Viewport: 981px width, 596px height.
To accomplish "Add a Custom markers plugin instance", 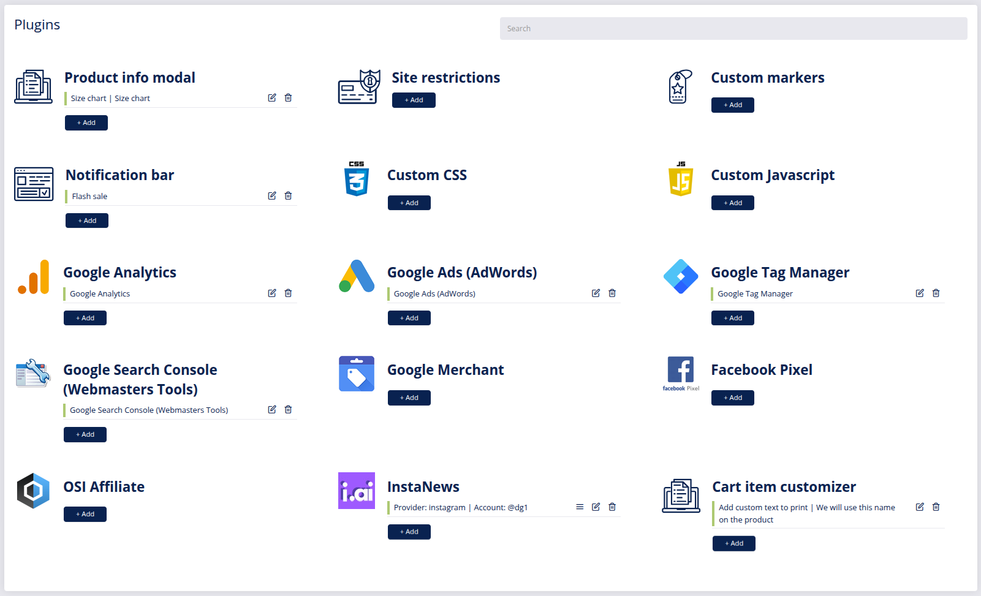I will (x=732, y=105).
